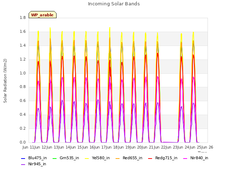Click the 1.8 y-axis tick label

tap(23, 17)
